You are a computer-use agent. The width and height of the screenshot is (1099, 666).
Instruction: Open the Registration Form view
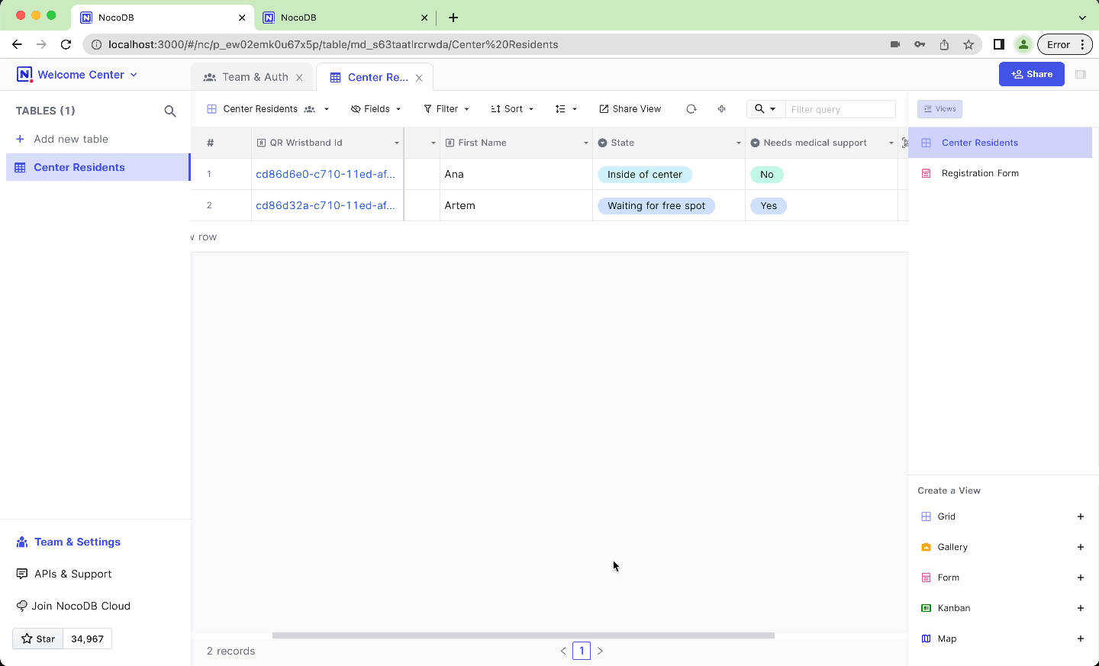click(1000, 173)
